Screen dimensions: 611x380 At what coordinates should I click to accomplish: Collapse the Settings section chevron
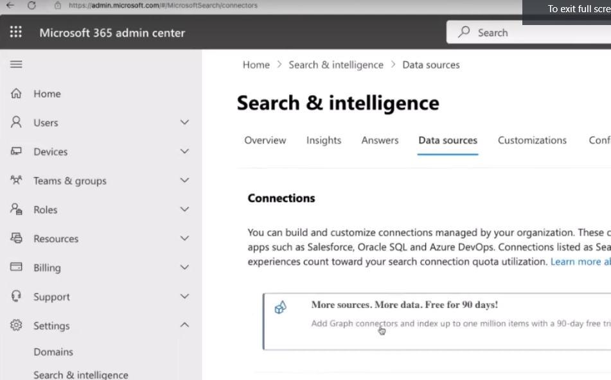tap(184, 324)
